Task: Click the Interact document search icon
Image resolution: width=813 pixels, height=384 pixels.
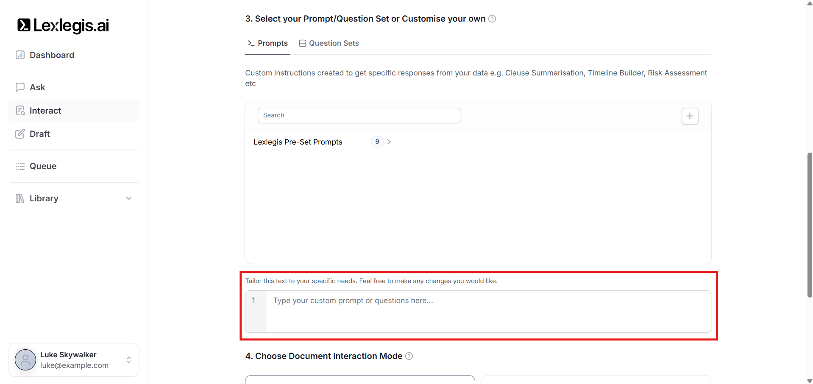Action: 20,111
